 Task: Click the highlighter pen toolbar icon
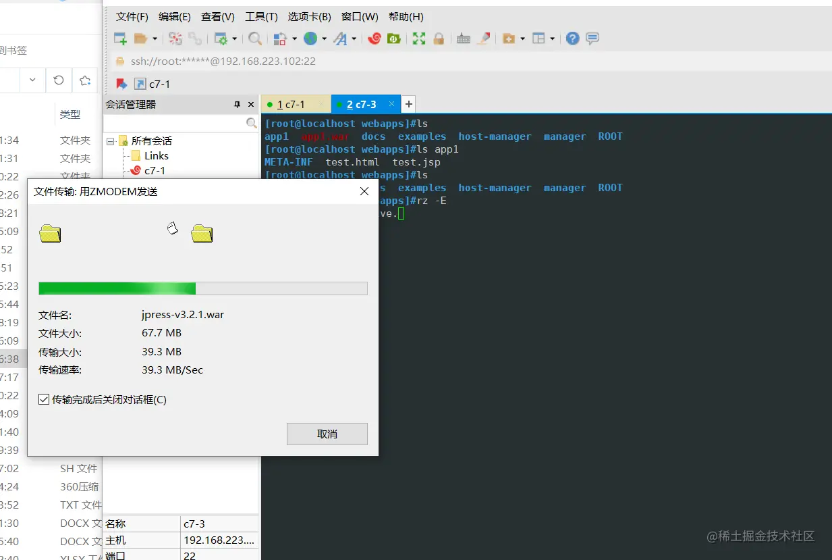point(483,39)
